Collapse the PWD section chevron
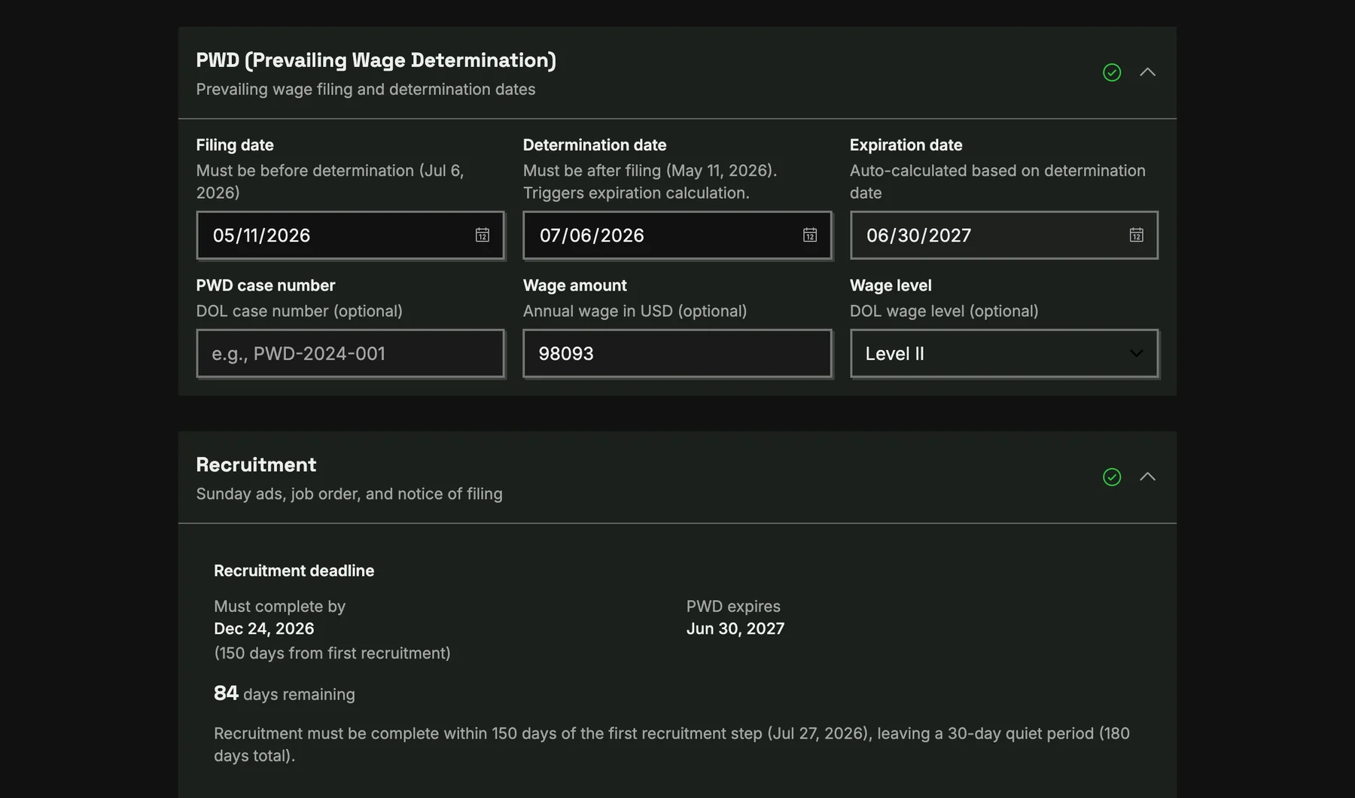The image size is (1355, 798). pyautogui.click(x=1147, y=72)
